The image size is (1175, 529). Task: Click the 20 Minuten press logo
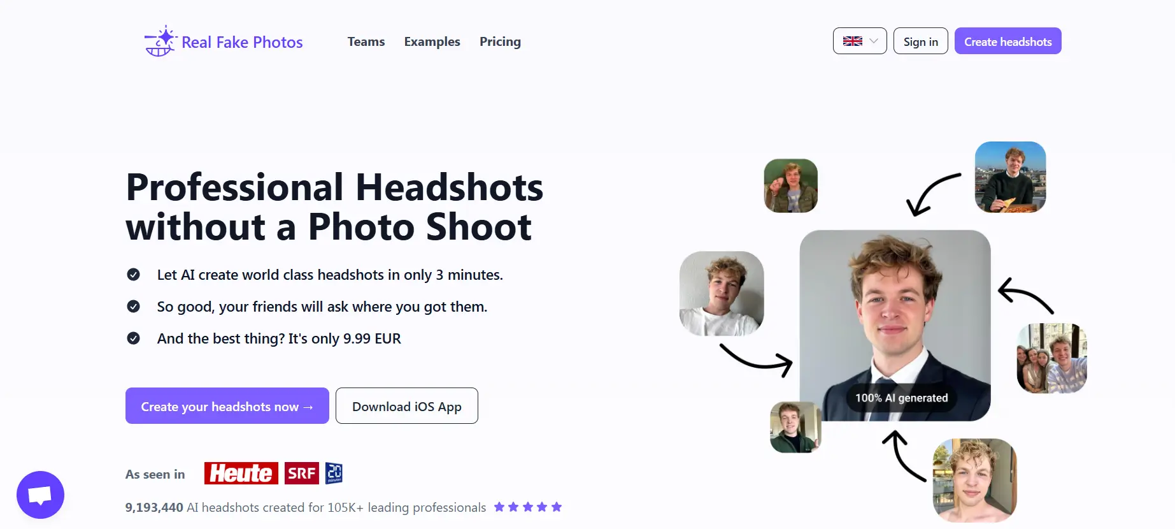click(334, 473)
